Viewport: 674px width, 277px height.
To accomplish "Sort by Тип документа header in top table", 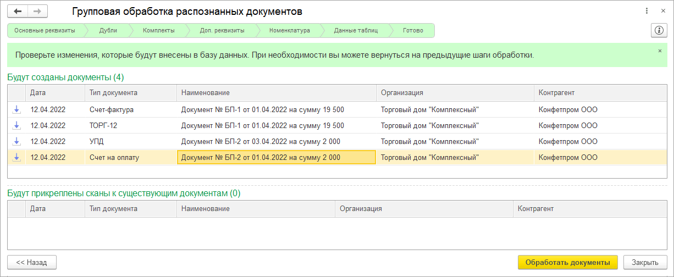I will tap(130, 93).
